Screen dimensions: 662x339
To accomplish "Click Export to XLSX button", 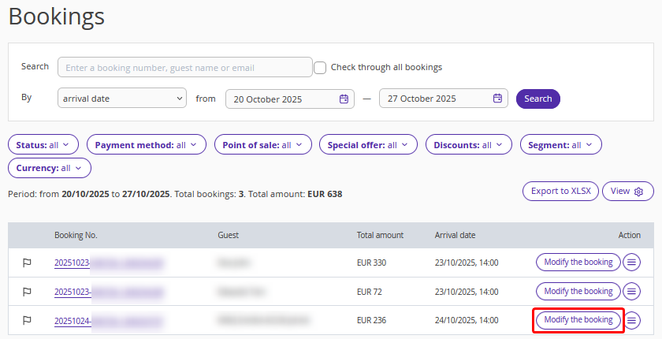I will [560, 191].
